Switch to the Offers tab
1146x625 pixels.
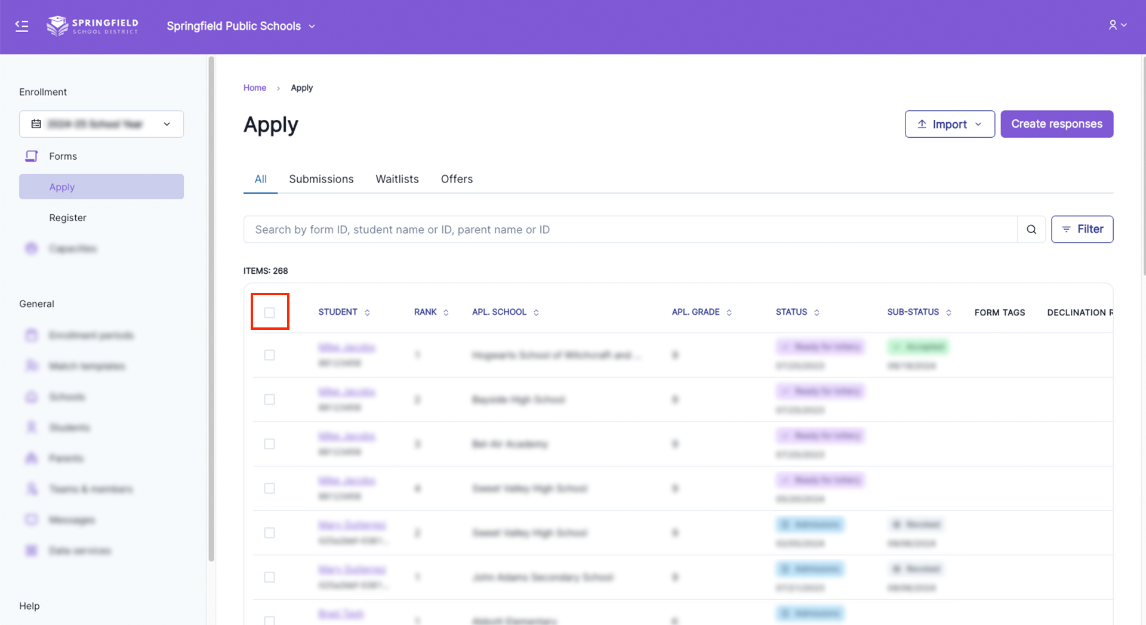point(457,179)
